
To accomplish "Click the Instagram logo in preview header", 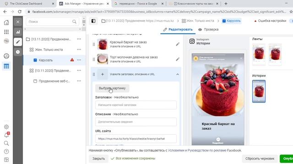I will pyautogui.click(x=192, y=41).
